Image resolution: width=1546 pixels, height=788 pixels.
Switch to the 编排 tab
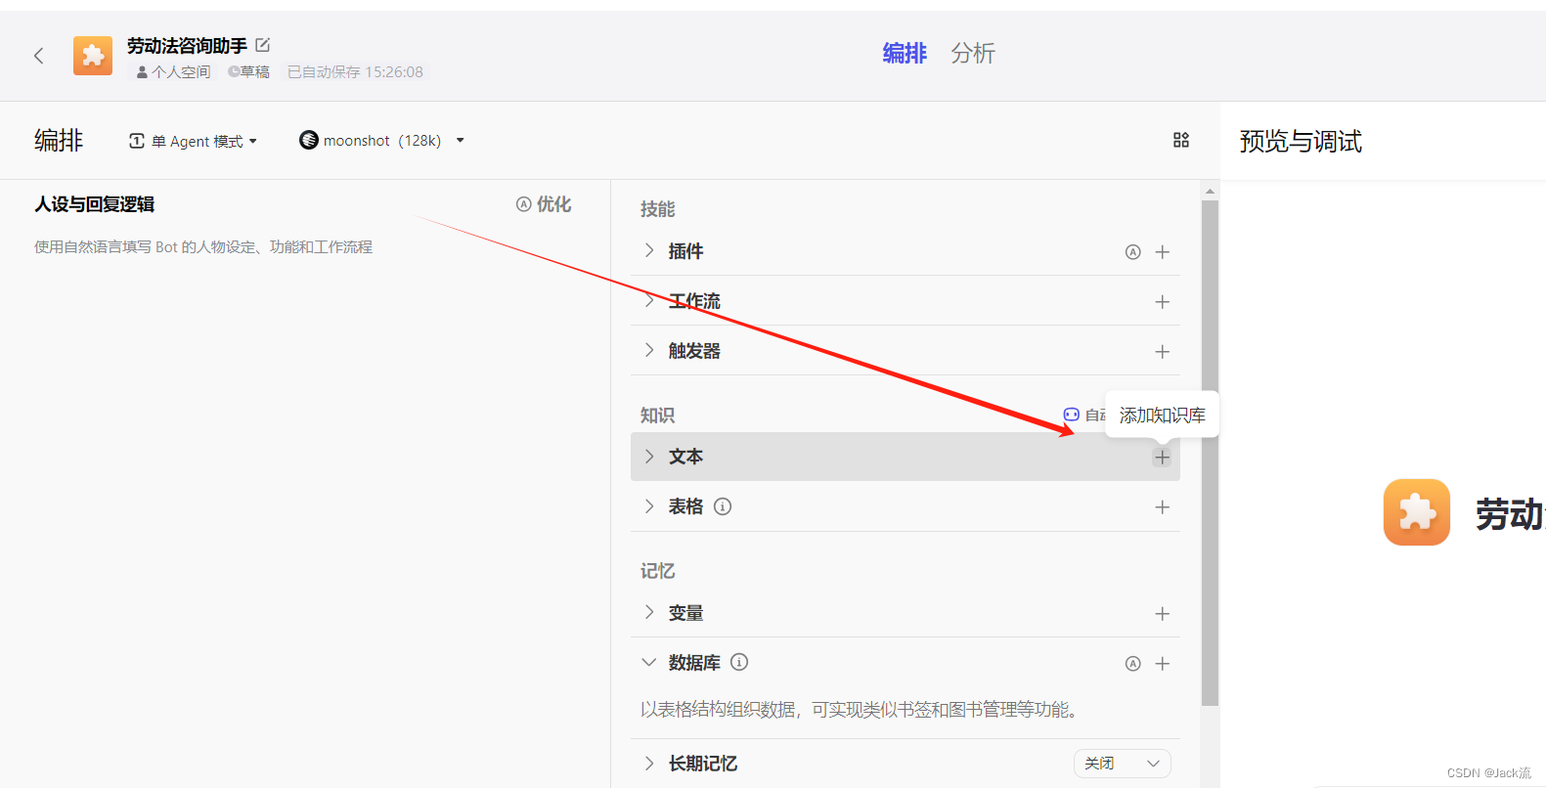(905, 53)
